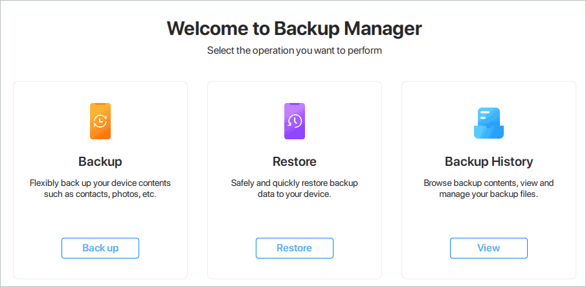Click the 'Flexibly back up your device' description
The width and height of the screenshot is (586, 287).
click(100, 189)
